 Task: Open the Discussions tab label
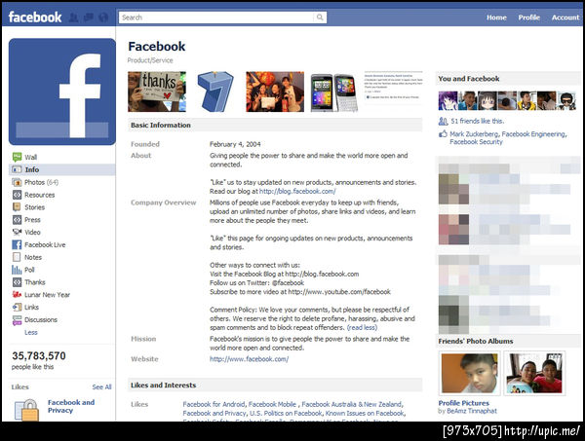pyautogui.click(x=41, y=320)
